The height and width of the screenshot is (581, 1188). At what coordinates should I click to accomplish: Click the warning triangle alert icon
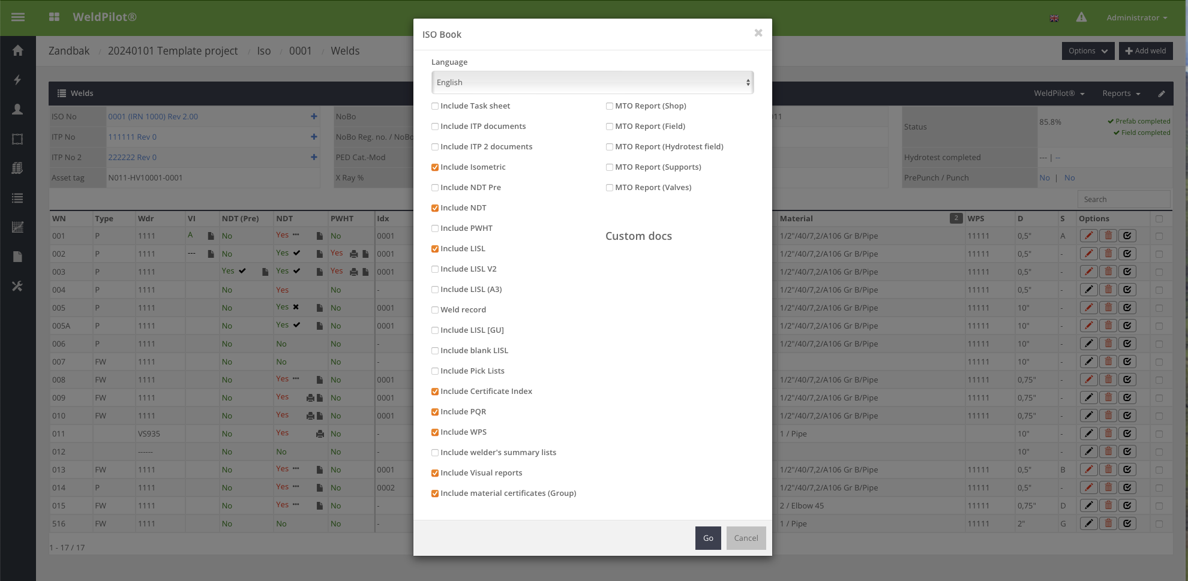click(1081, 17)
